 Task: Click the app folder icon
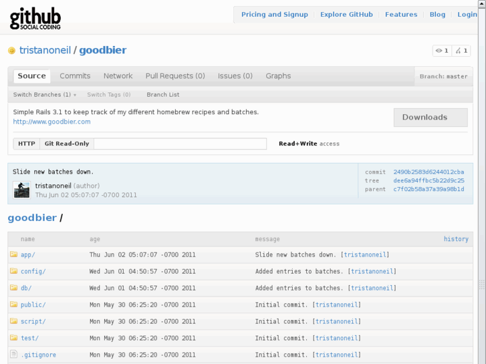tap(13, 254)
